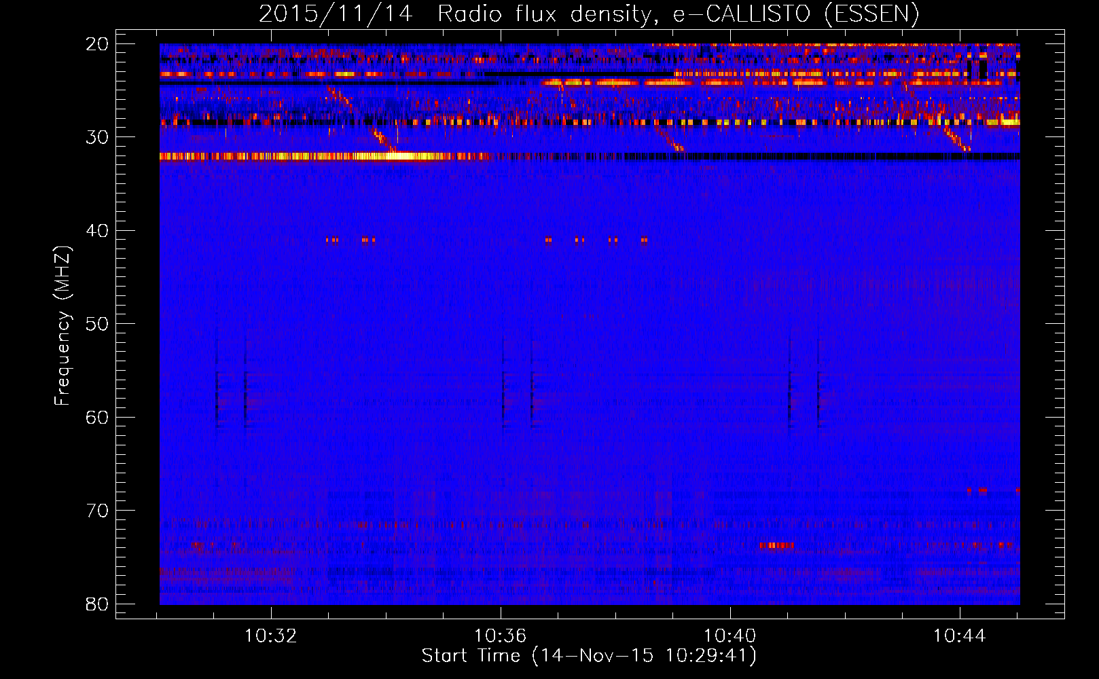
Task: Click the 50 frequency tick label
Action: (x=98, y=324)
